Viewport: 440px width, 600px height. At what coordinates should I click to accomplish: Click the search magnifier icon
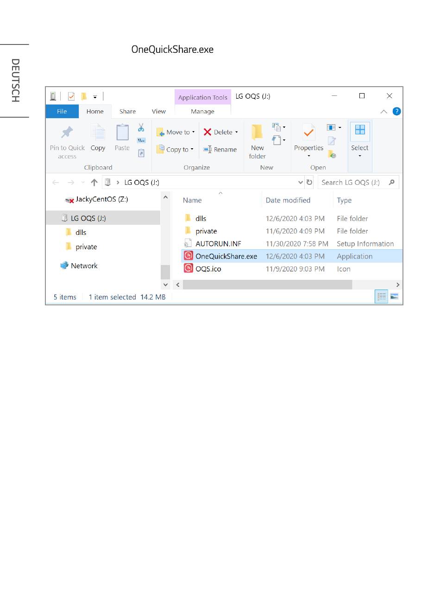(392, 183)
